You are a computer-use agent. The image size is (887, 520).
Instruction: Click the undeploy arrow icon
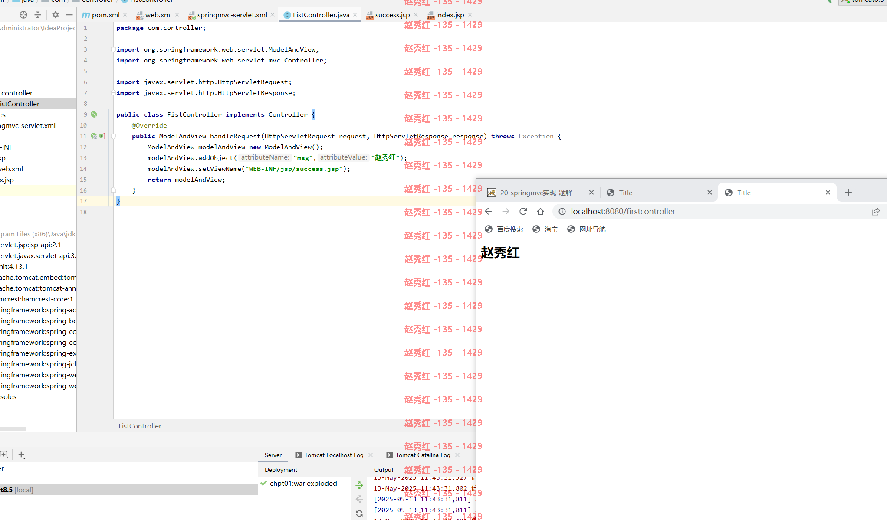(359, 499)
